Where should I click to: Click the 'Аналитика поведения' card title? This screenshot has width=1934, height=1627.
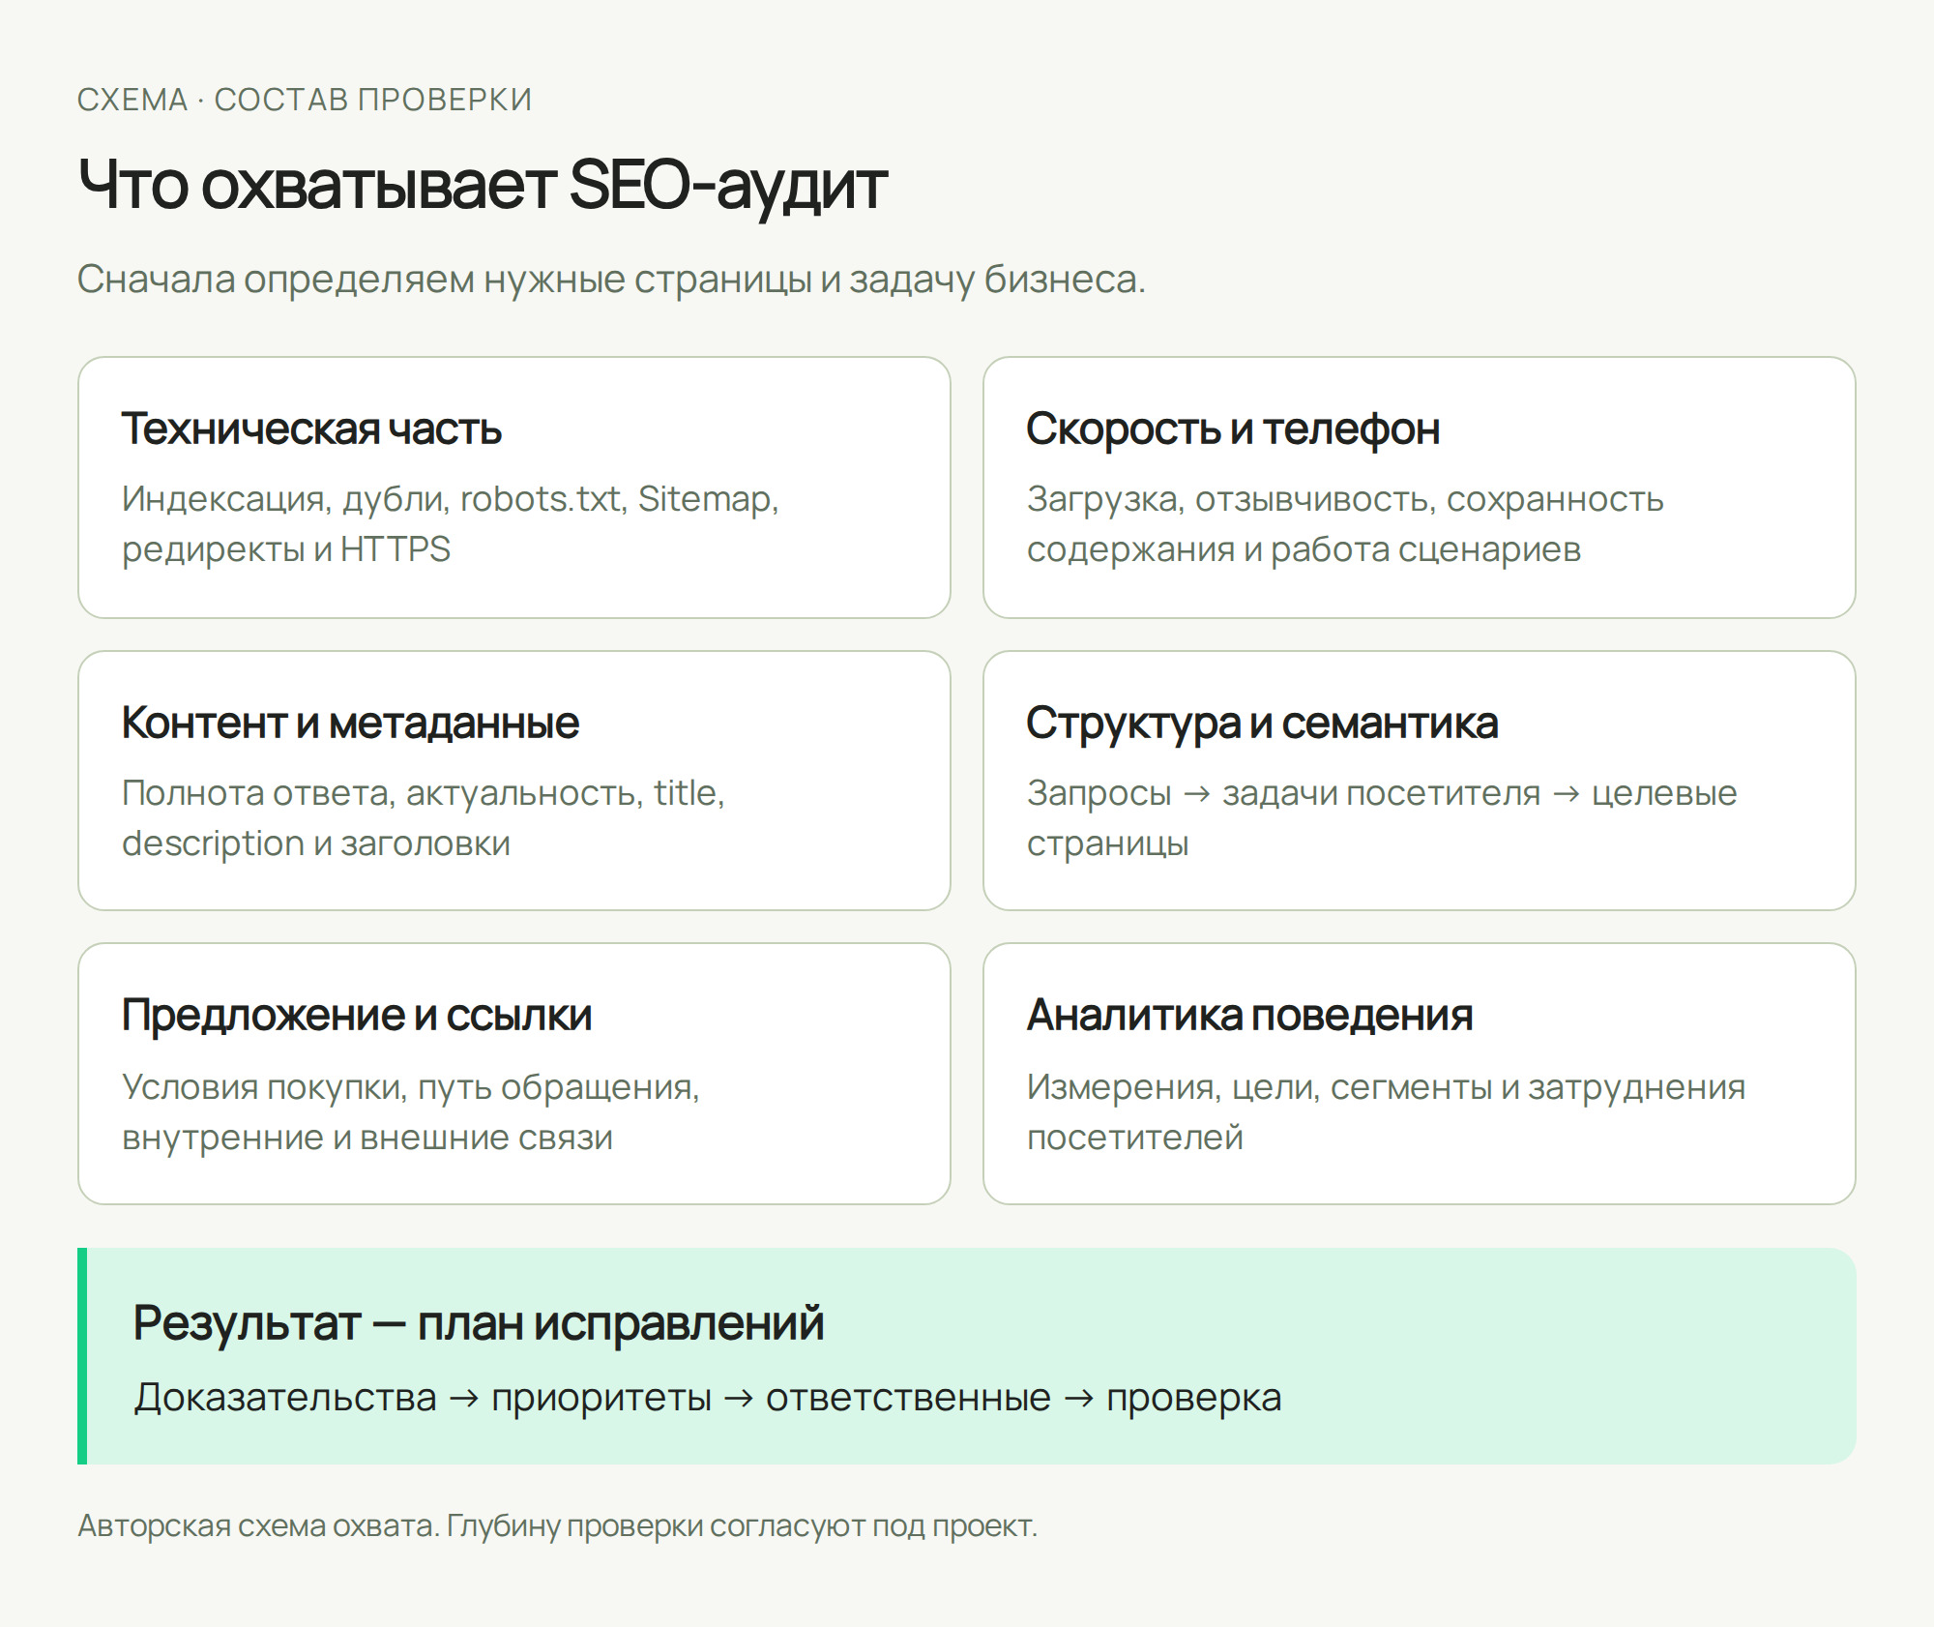click(x=1249, y=1016)
